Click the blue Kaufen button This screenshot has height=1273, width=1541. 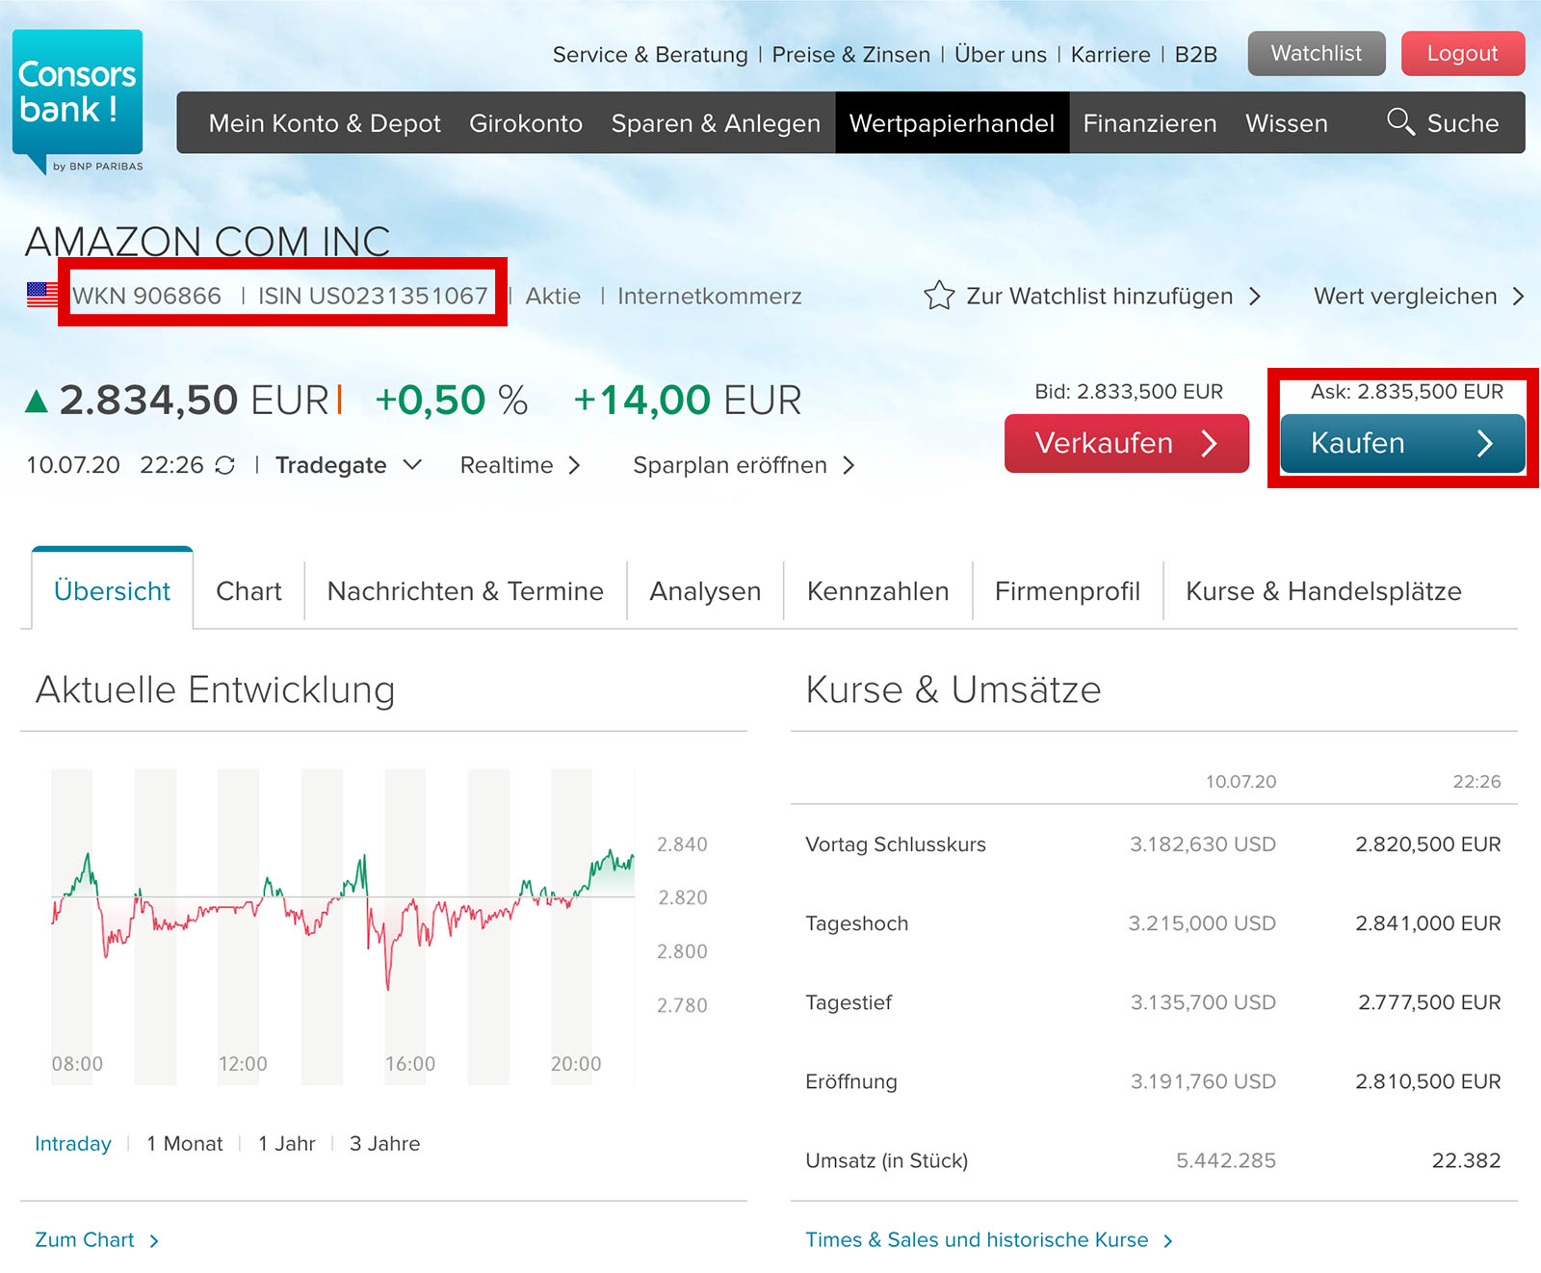click(1403, 443)
